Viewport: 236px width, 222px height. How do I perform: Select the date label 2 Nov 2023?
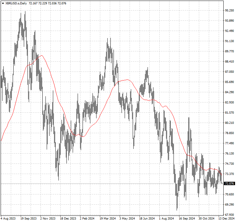[48, 218]
